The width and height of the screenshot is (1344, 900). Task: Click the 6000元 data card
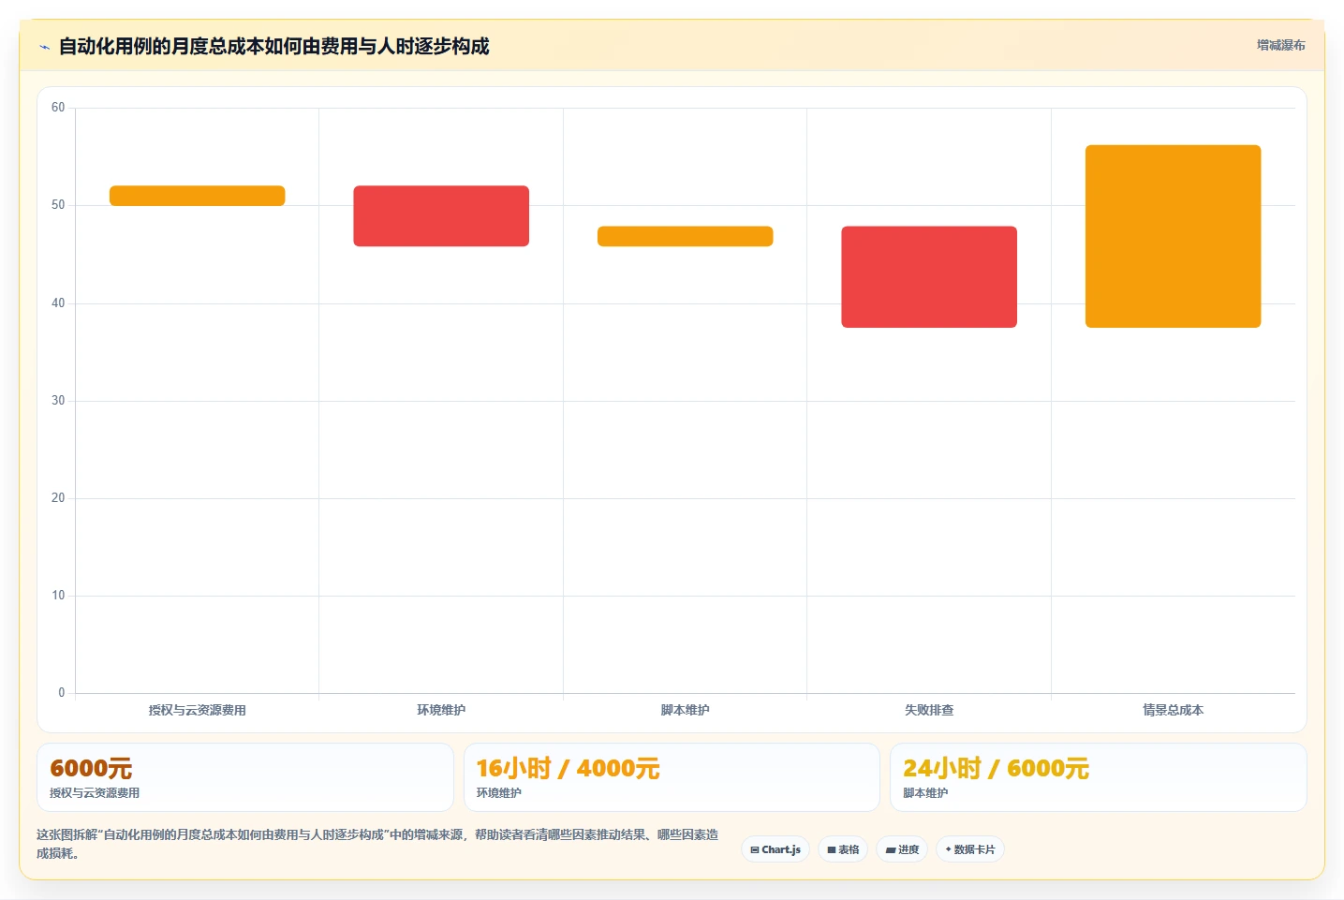(x=245, y=777)
